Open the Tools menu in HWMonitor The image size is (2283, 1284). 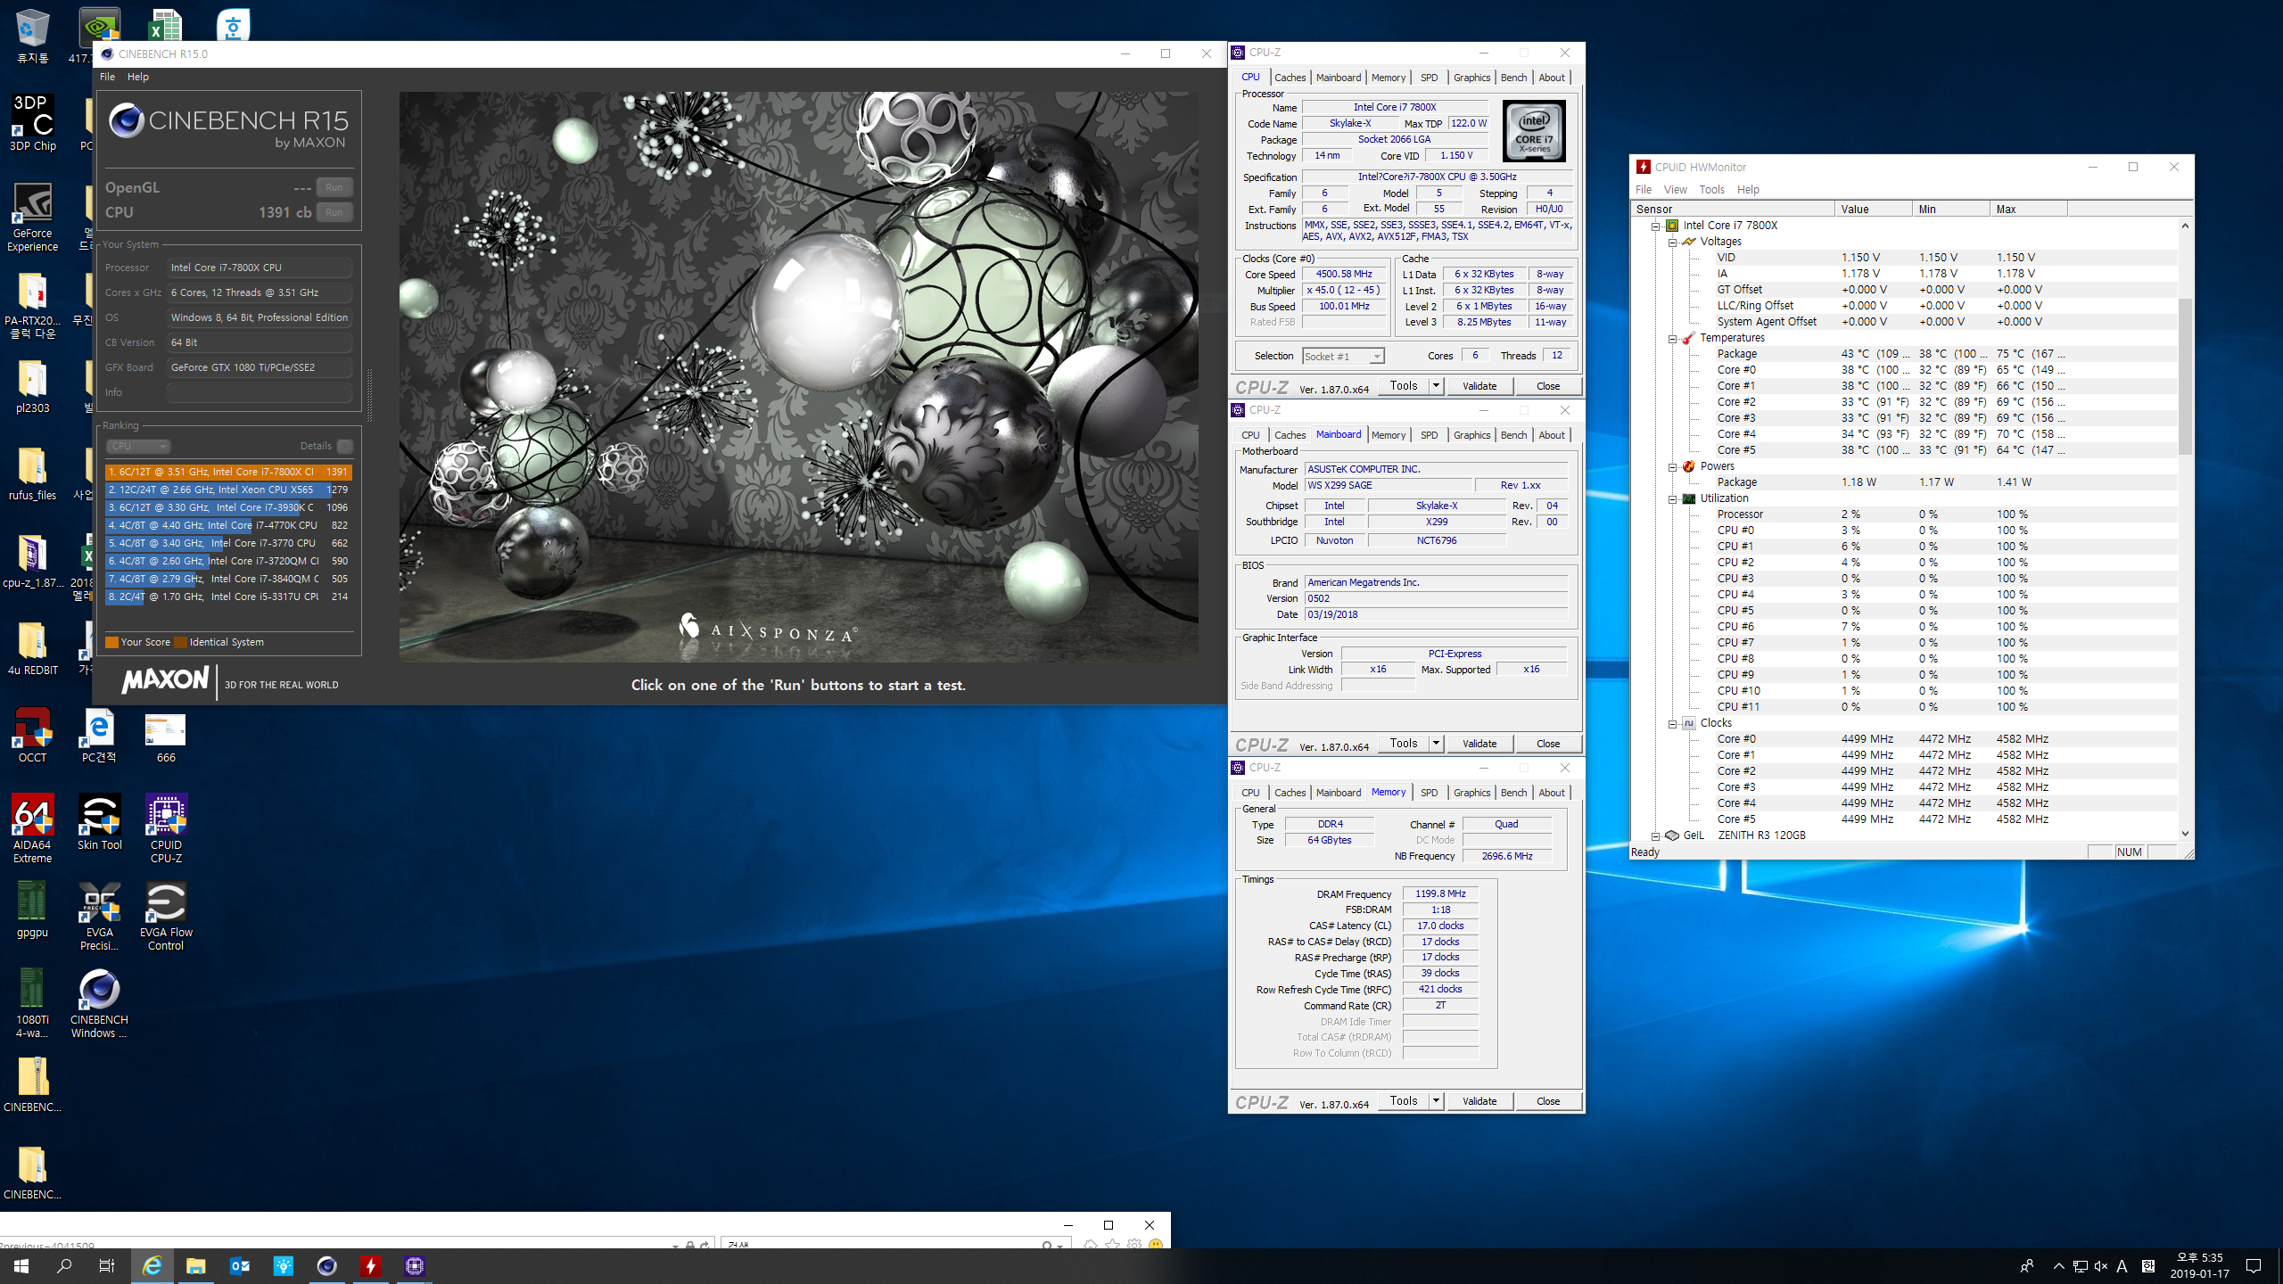tap(1710, 189)
